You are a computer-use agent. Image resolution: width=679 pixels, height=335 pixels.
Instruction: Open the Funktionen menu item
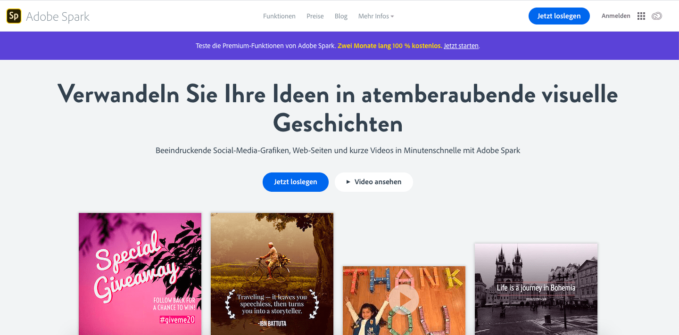(x=279, y=16)
